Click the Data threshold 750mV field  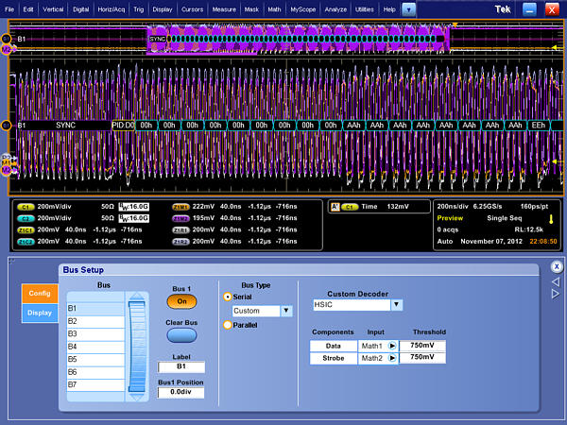click(x=422, y=346)
